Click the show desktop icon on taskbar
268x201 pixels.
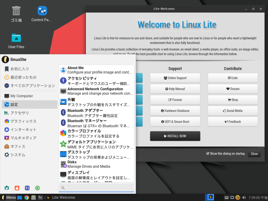tap(19, 197)
